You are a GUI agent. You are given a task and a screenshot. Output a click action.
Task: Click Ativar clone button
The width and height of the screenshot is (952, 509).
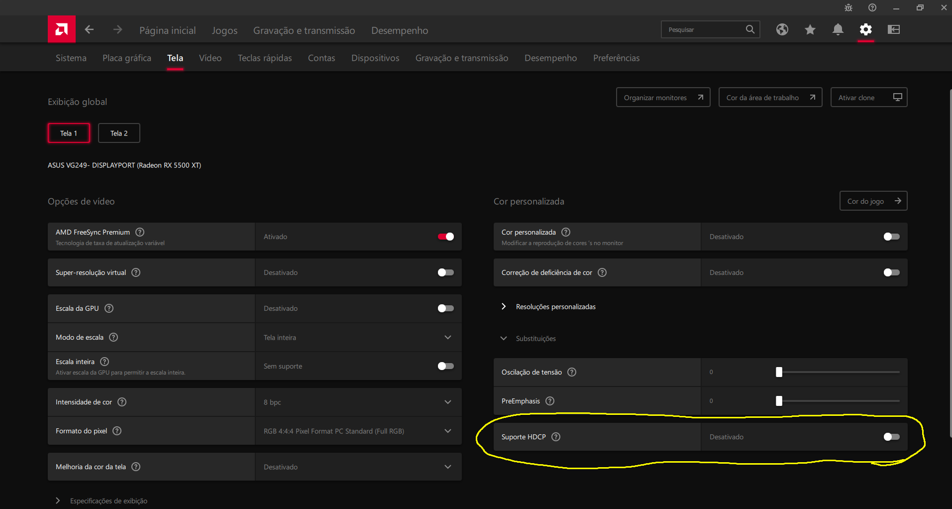pyautogui.click(x=869, y=97)
